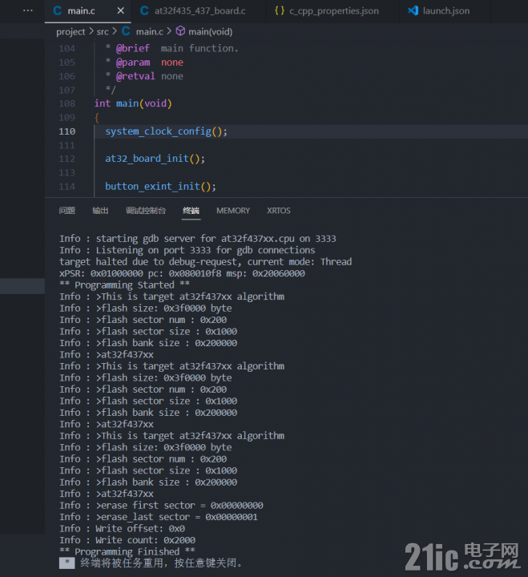Open the MEMORY panel tab
The width and height of the screenshot is (528, 577).
point(233,211)
